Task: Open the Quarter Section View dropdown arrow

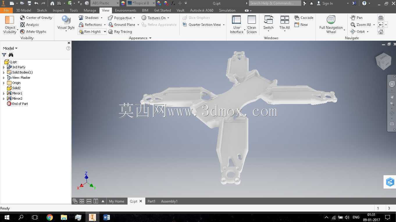Action: 224,25
